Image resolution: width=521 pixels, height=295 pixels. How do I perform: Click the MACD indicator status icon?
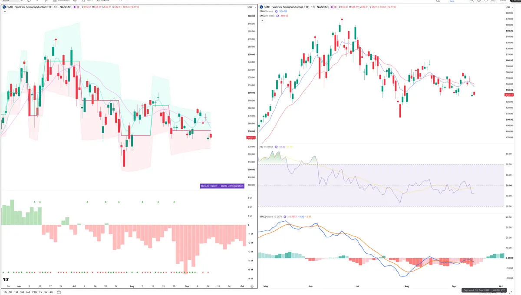pos(285,216)
